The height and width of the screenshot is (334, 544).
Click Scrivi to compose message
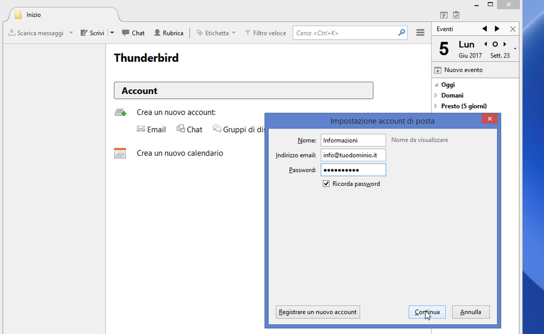(x=92, y=33)
